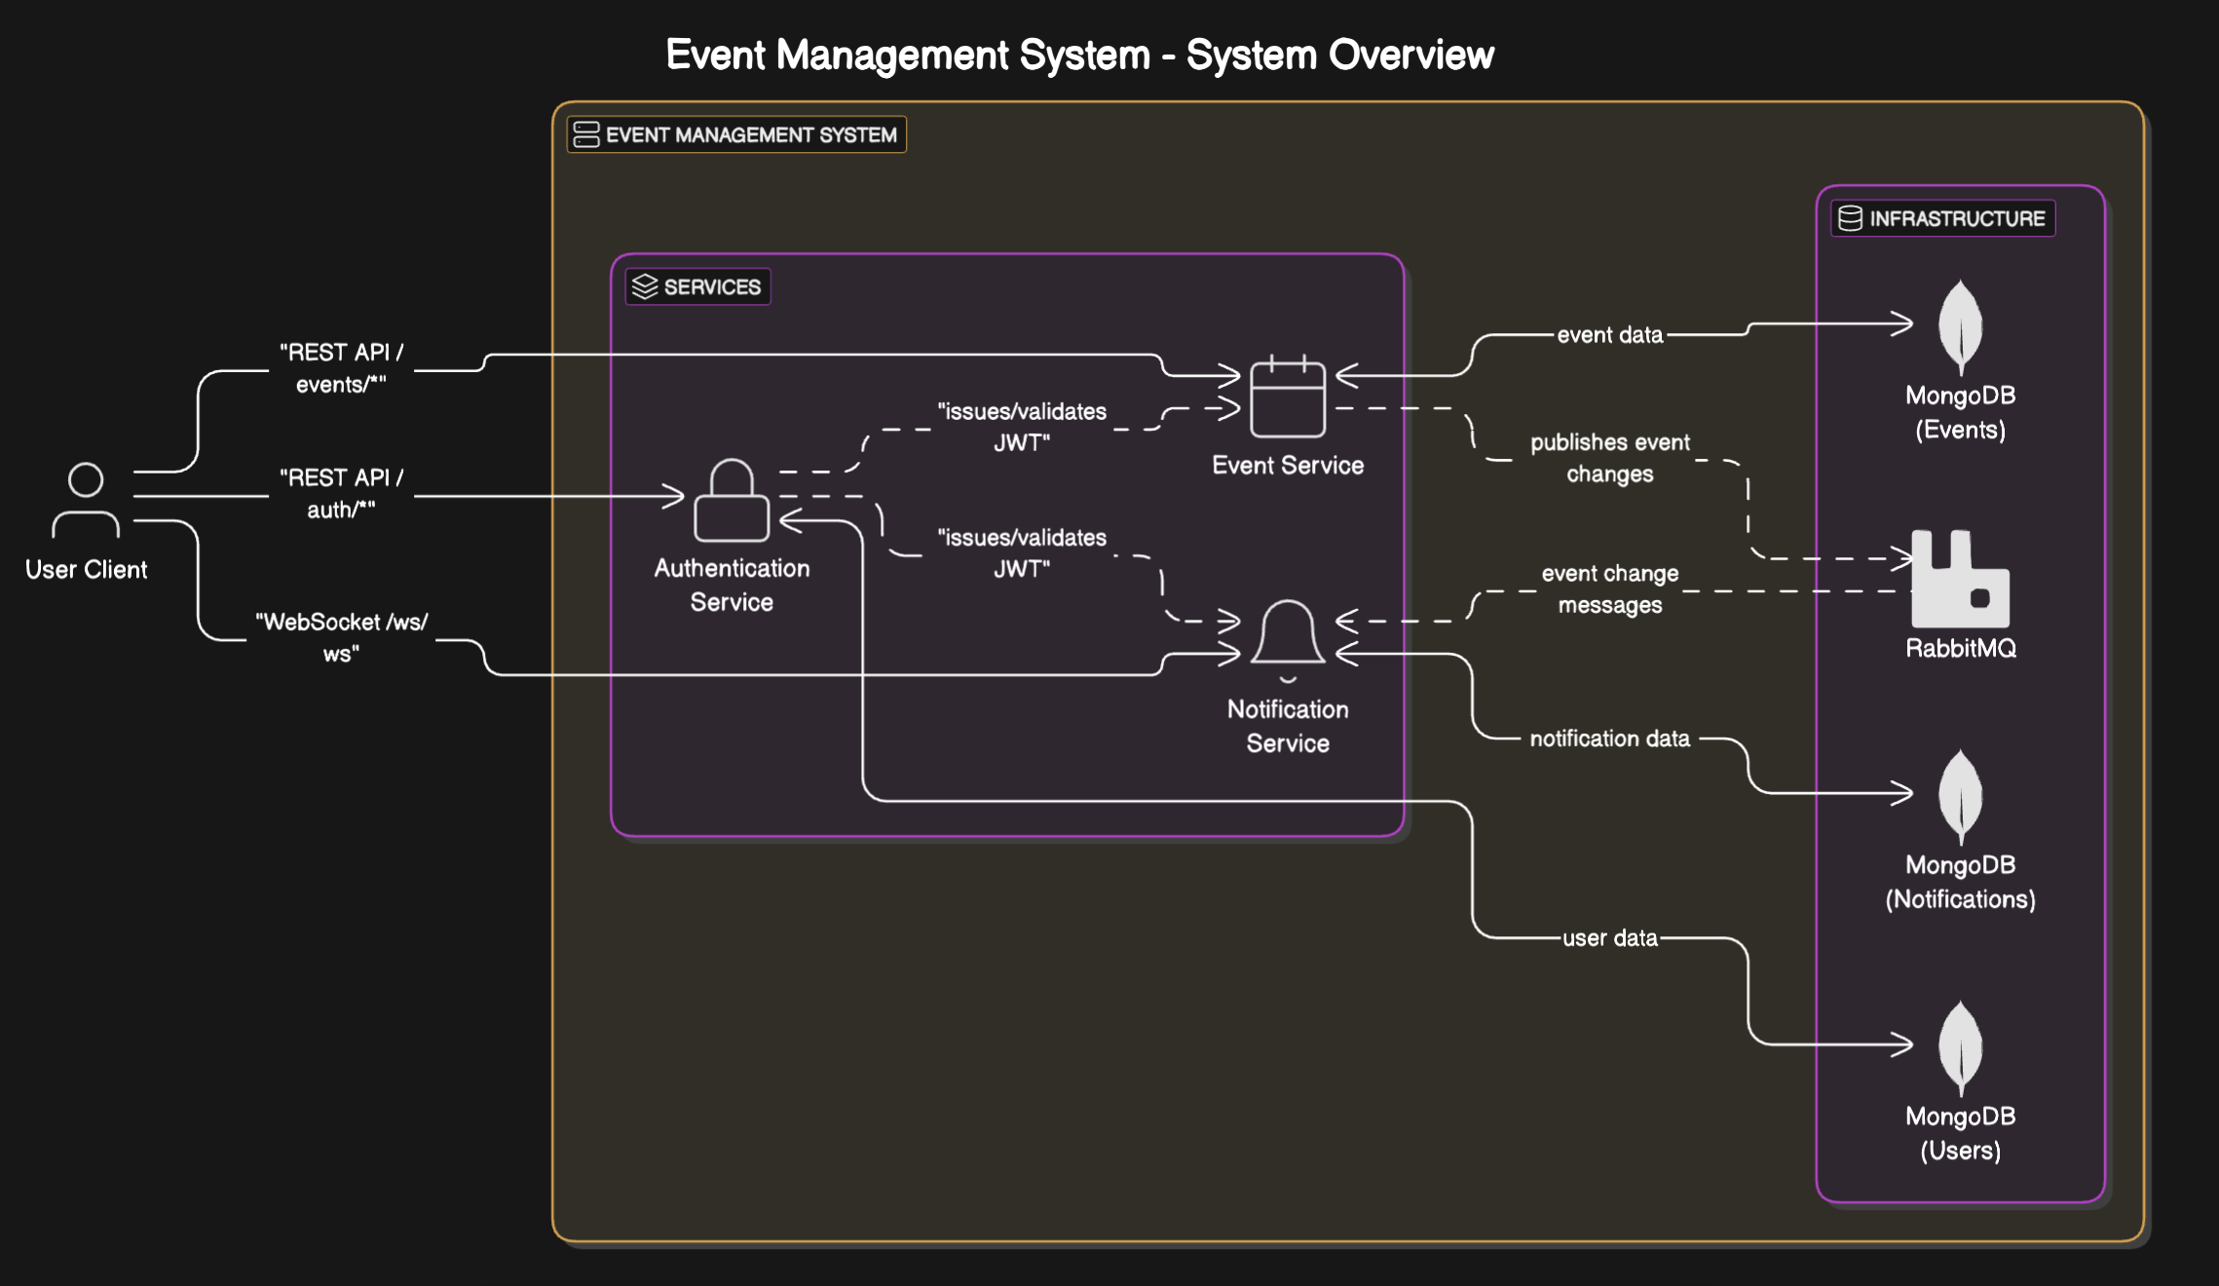Select the SERVICES group label
2219x1286 pixels.
pyautogui.click(x=697, y=286)
